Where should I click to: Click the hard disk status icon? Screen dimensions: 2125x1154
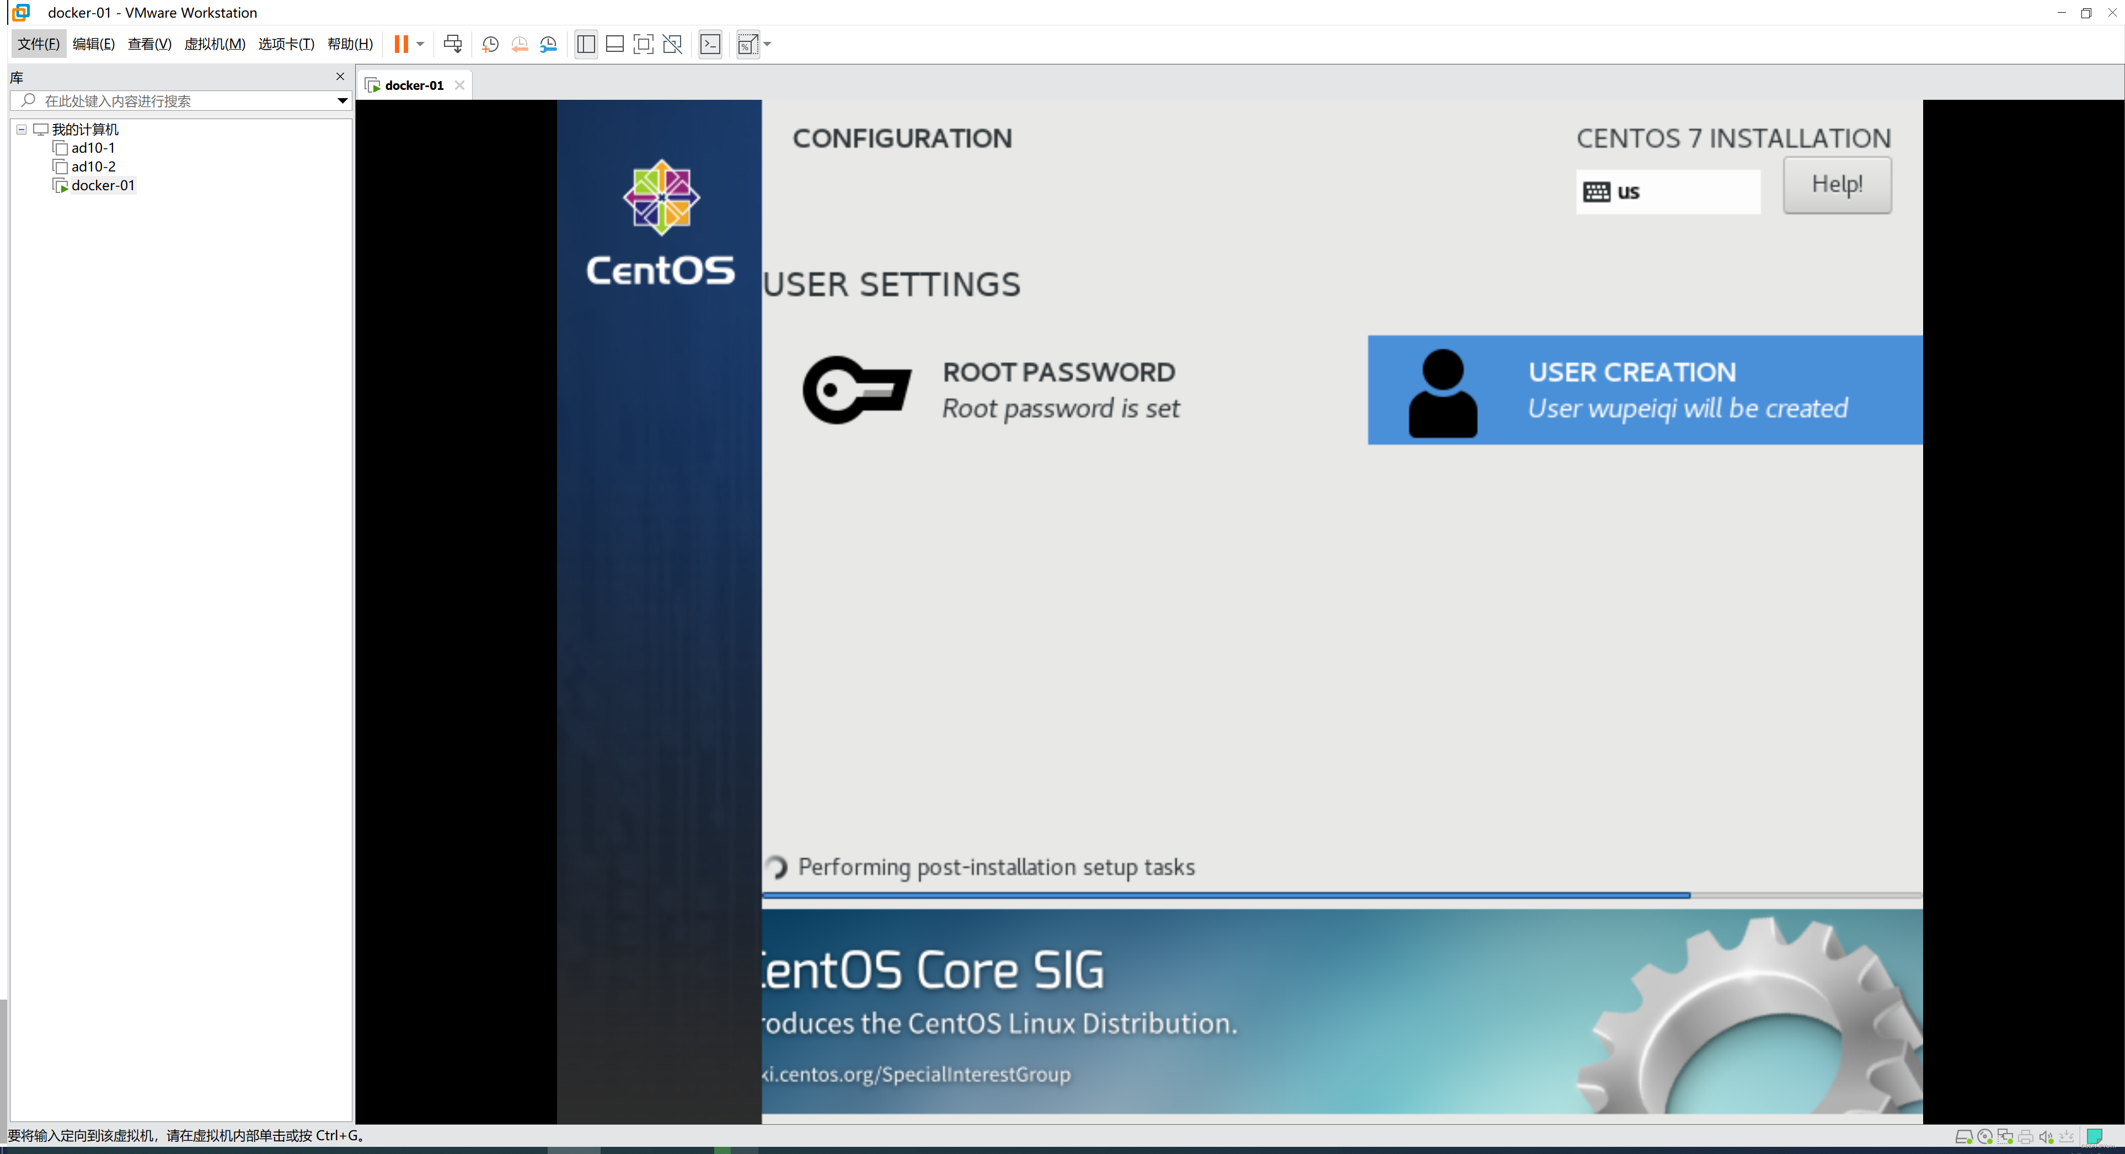click(1964, 1137)
